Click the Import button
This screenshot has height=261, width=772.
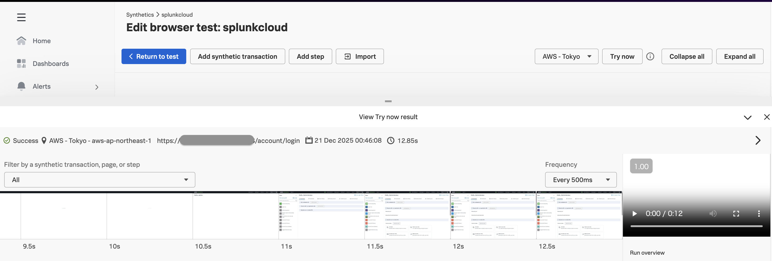(x=360, y=56)
